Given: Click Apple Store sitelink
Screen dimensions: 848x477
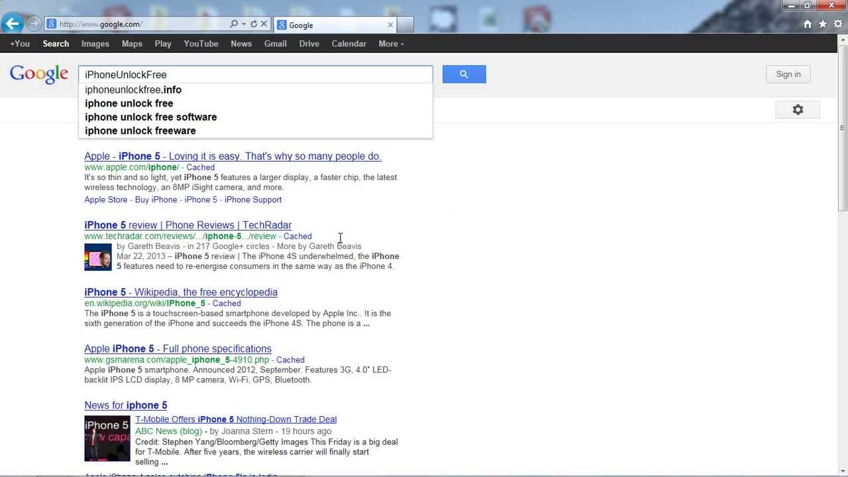Looking at the screenshot, I should click(106, 199).
